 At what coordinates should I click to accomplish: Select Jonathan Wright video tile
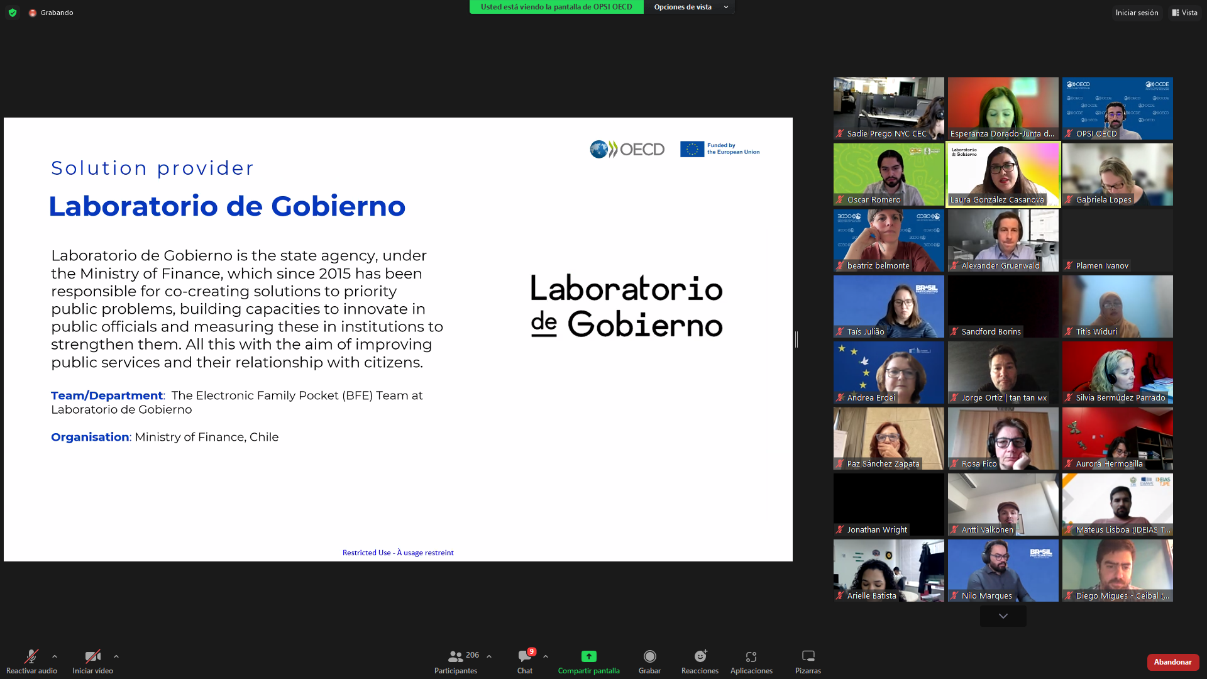889,504
